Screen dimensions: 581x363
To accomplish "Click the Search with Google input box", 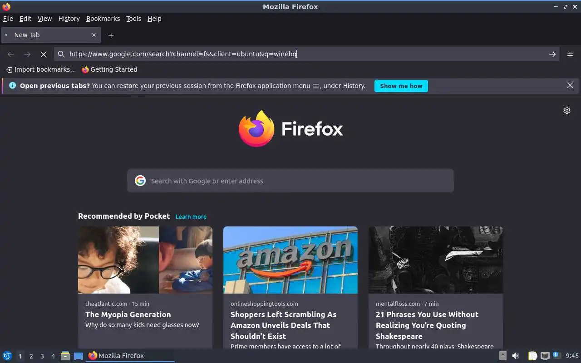I will coord(290,181).
